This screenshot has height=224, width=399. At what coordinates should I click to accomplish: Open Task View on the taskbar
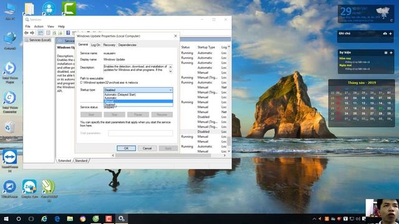point(31,218)
